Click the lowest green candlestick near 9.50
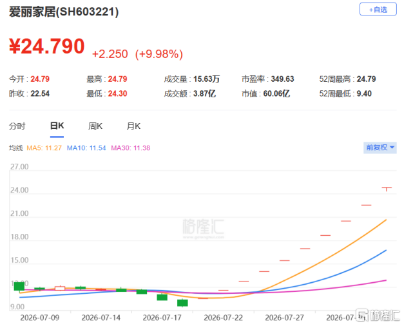This screenshot has width=404, height=326. point(182,303)
